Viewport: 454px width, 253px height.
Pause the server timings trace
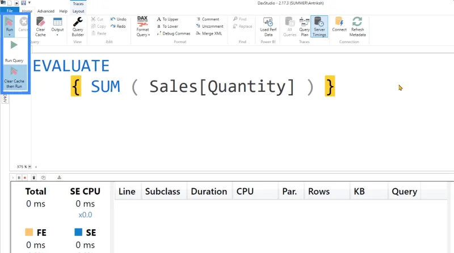(19, 178)
